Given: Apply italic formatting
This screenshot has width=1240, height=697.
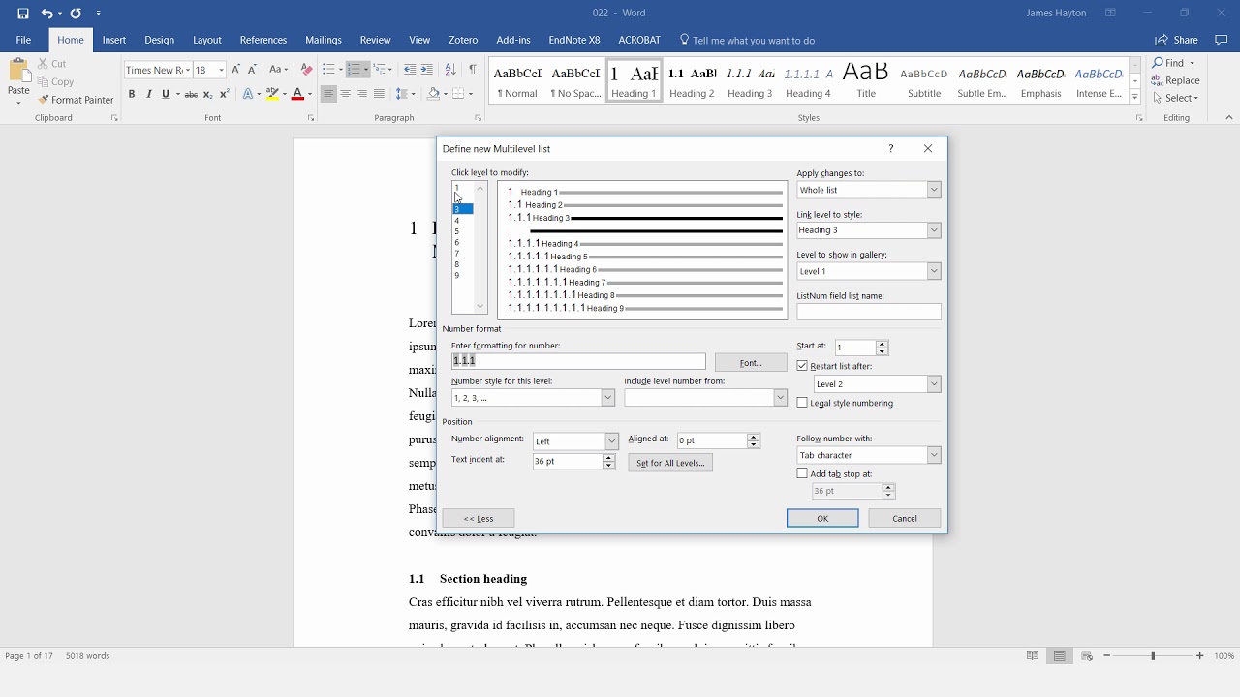Looking at the screenshot, I should tap(147, 94).
